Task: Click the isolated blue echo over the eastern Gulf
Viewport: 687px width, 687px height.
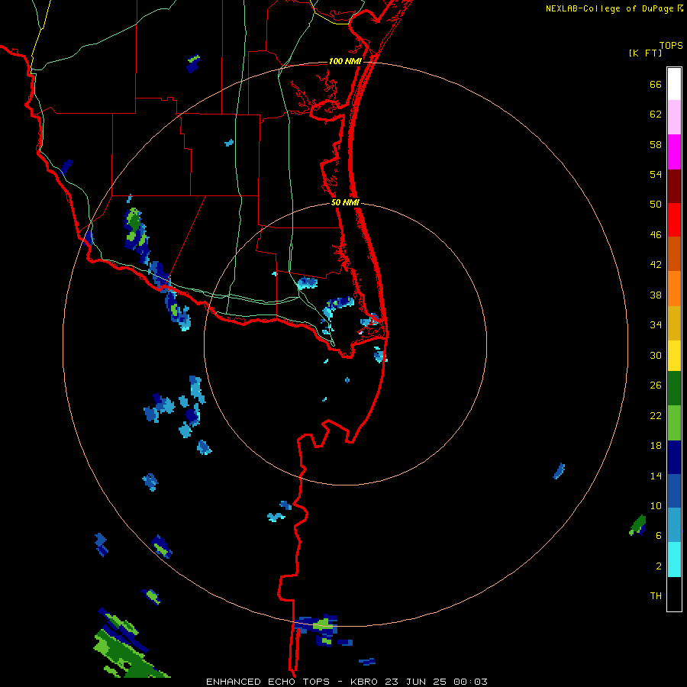Action: (x=559, y=471)
